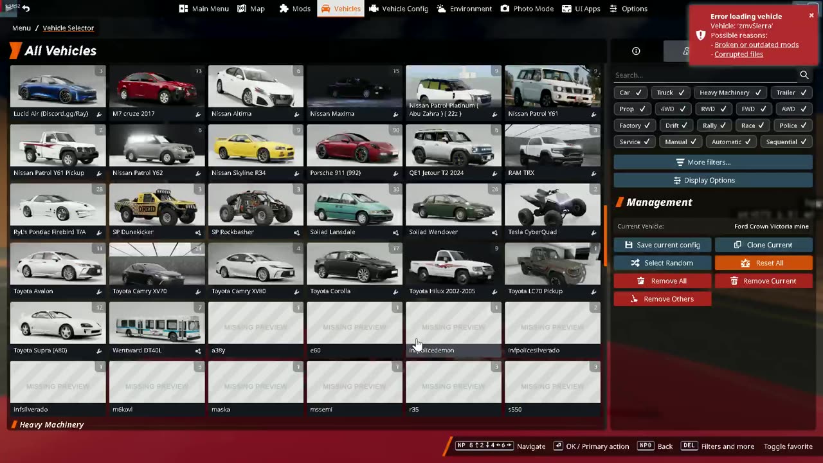Click the back arrow at top-left
This screenshot has width=823, height=463.
[26, 8]
